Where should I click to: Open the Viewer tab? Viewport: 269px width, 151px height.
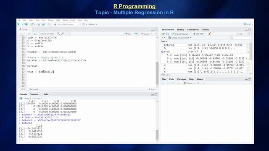pyautogui.click(x=200, y=79)
